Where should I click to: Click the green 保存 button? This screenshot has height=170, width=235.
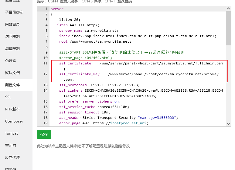pyautogui.click(x=44, y=135)
